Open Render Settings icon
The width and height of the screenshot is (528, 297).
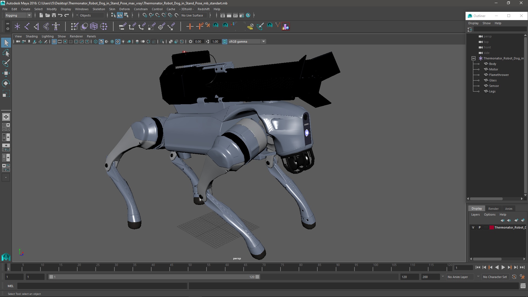(242, 15)
